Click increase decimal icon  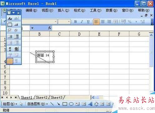pos(142,22)
